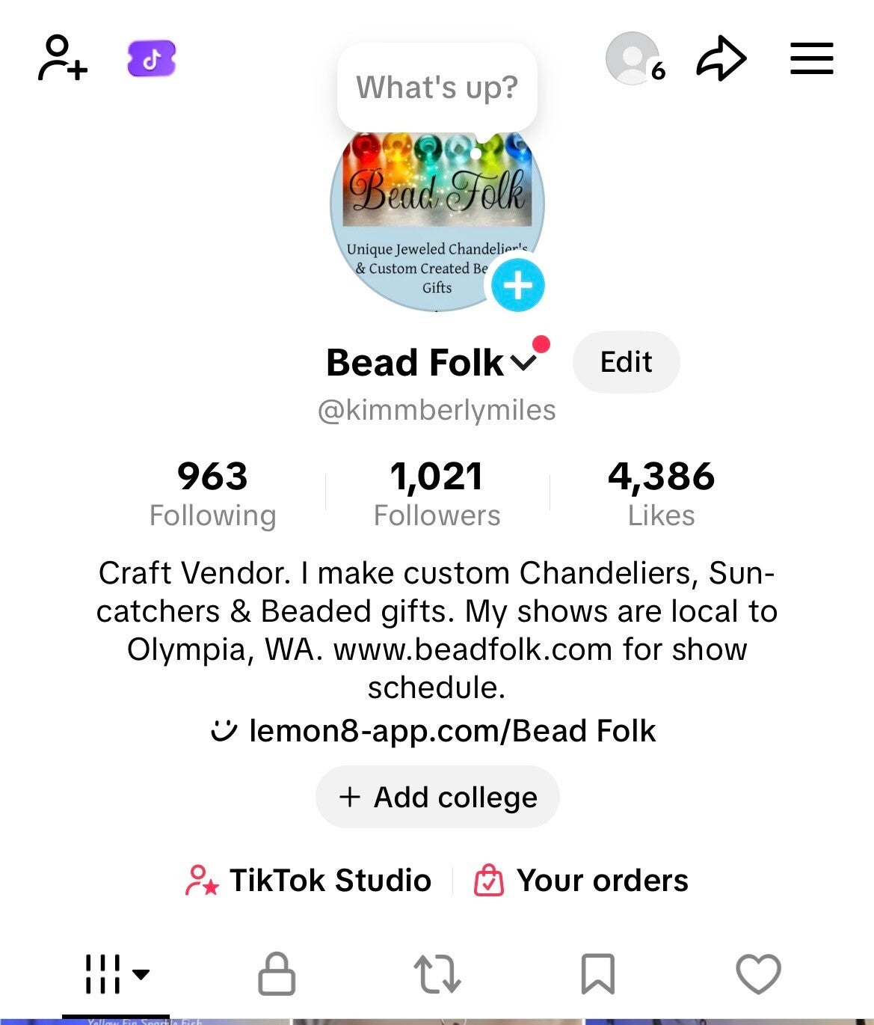
Task: View the 963 Following list
Action: pos(212,493)
